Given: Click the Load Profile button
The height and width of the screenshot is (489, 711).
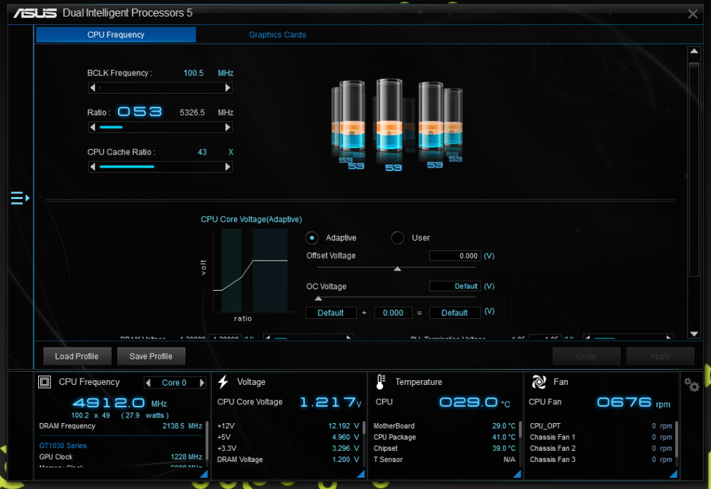Looking at the screenshot, I should click(76, 357).
